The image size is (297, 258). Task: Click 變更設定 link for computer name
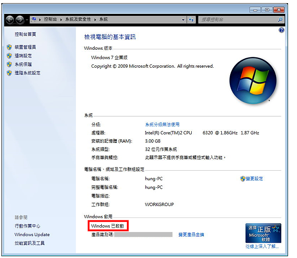coord(254,179)
